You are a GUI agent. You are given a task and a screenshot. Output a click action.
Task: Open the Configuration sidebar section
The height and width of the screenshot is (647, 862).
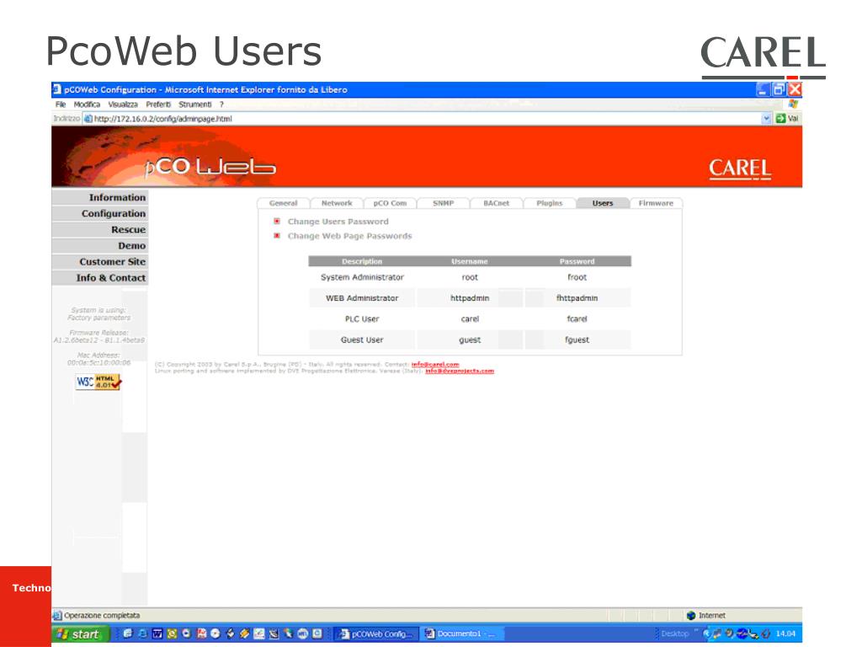coord(99,213)
